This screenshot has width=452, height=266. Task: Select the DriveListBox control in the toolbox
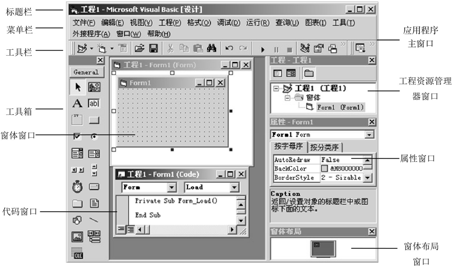pyautogui.click(x=94, y=187)
